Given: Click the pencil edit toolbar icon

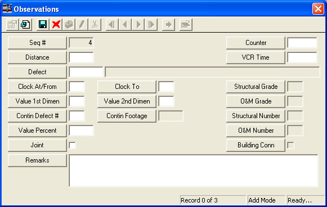Looking at the screenshot, I should 82,25.
